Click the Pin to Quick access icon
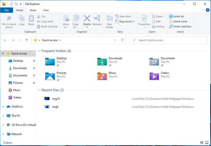Image resolution: width=211 pixels, height=146 pixels. point(9,19)
